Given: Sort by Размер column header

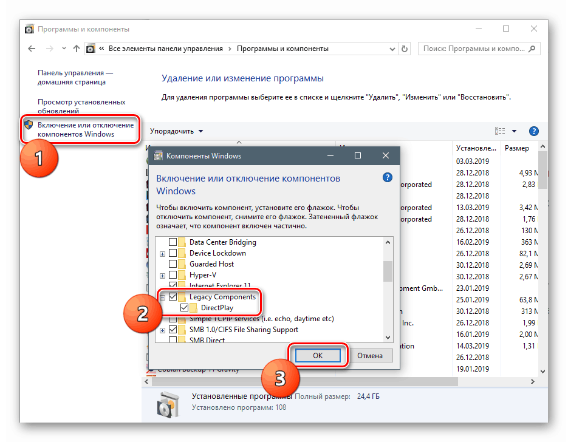Looking at the screenshot, I should point(517,148).
